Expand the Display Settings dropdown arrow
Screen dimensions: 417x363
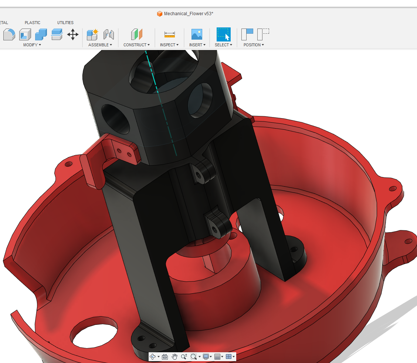click(211, 357)
